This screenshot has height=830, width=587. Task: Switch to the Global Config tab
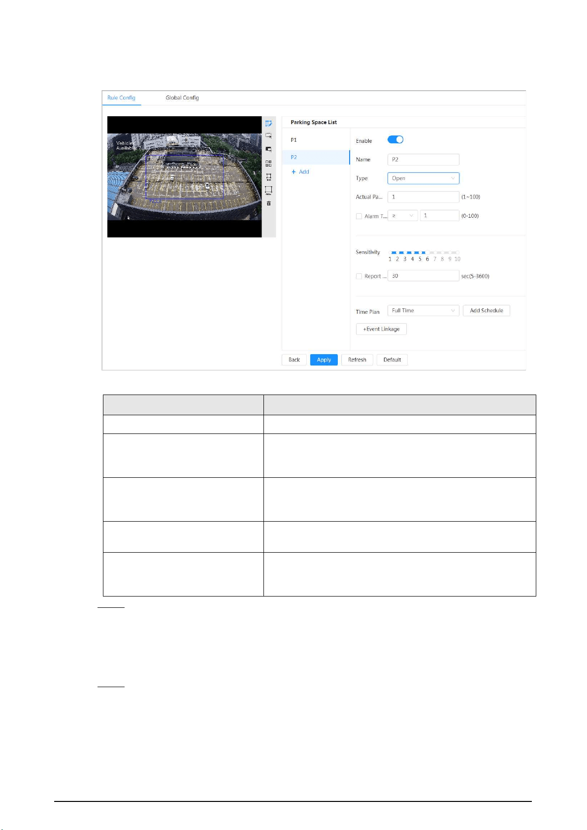(x=182, y=98)
